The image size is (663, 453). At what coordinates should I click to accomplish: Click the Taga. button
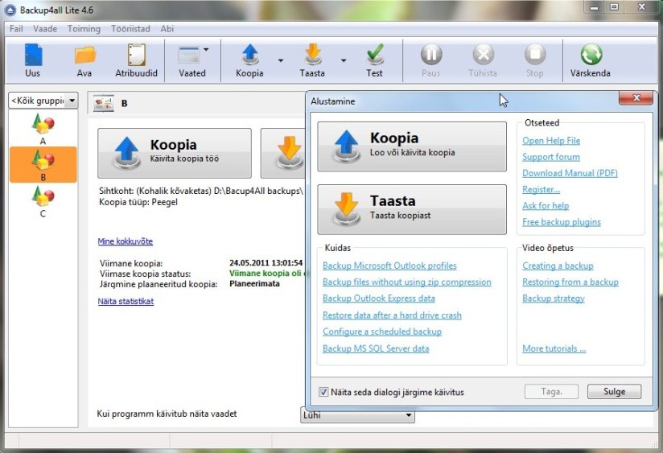click(551, 392)
